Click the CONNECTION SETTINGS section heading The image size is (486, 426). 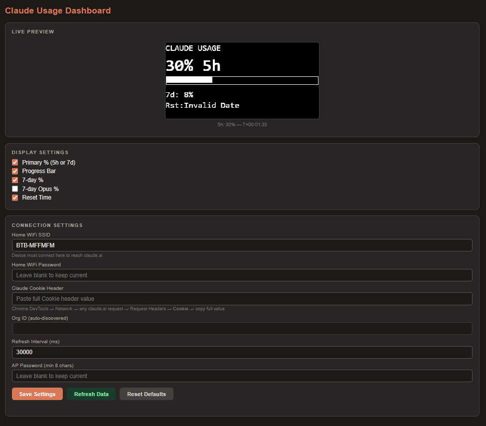tap(47, 225)
